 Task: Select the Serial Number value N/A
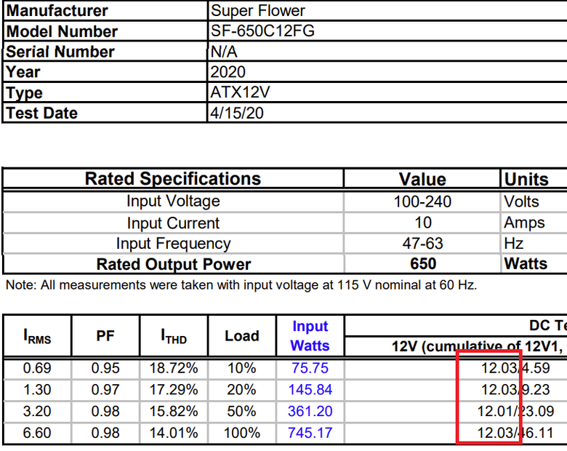tap(224, 52)
